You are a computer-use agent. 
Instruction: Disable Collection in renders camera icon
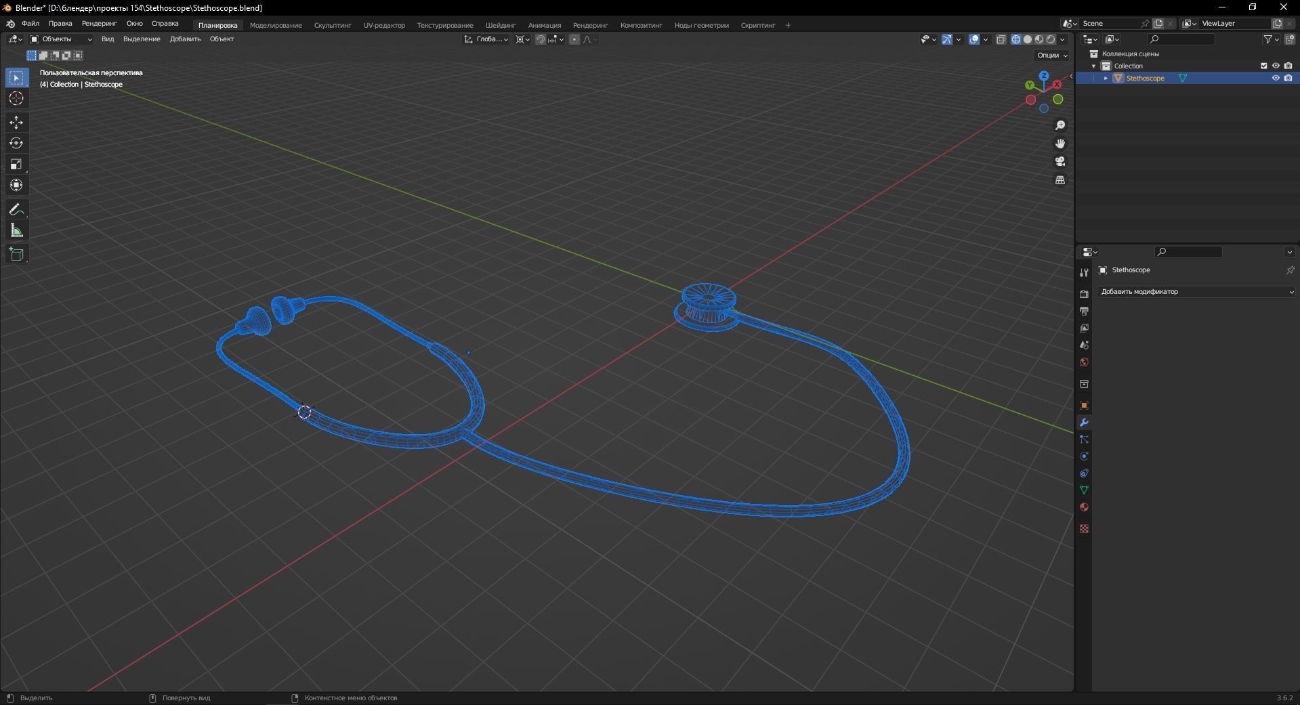[x=1288, y=66]
